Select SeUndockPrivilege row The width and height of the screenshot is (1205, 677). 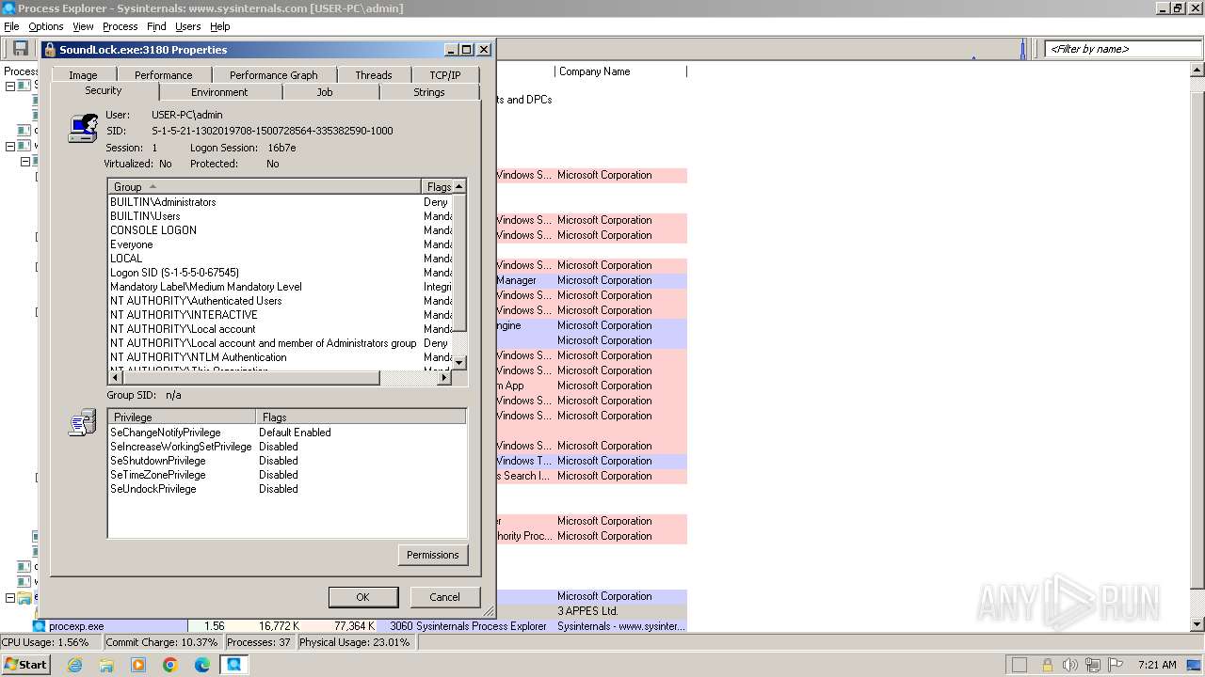(x=287, y=489)
